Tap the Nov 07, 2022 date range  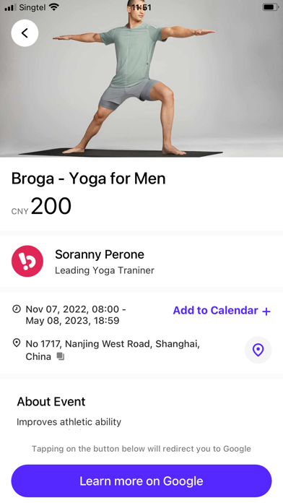pos(76,314)
